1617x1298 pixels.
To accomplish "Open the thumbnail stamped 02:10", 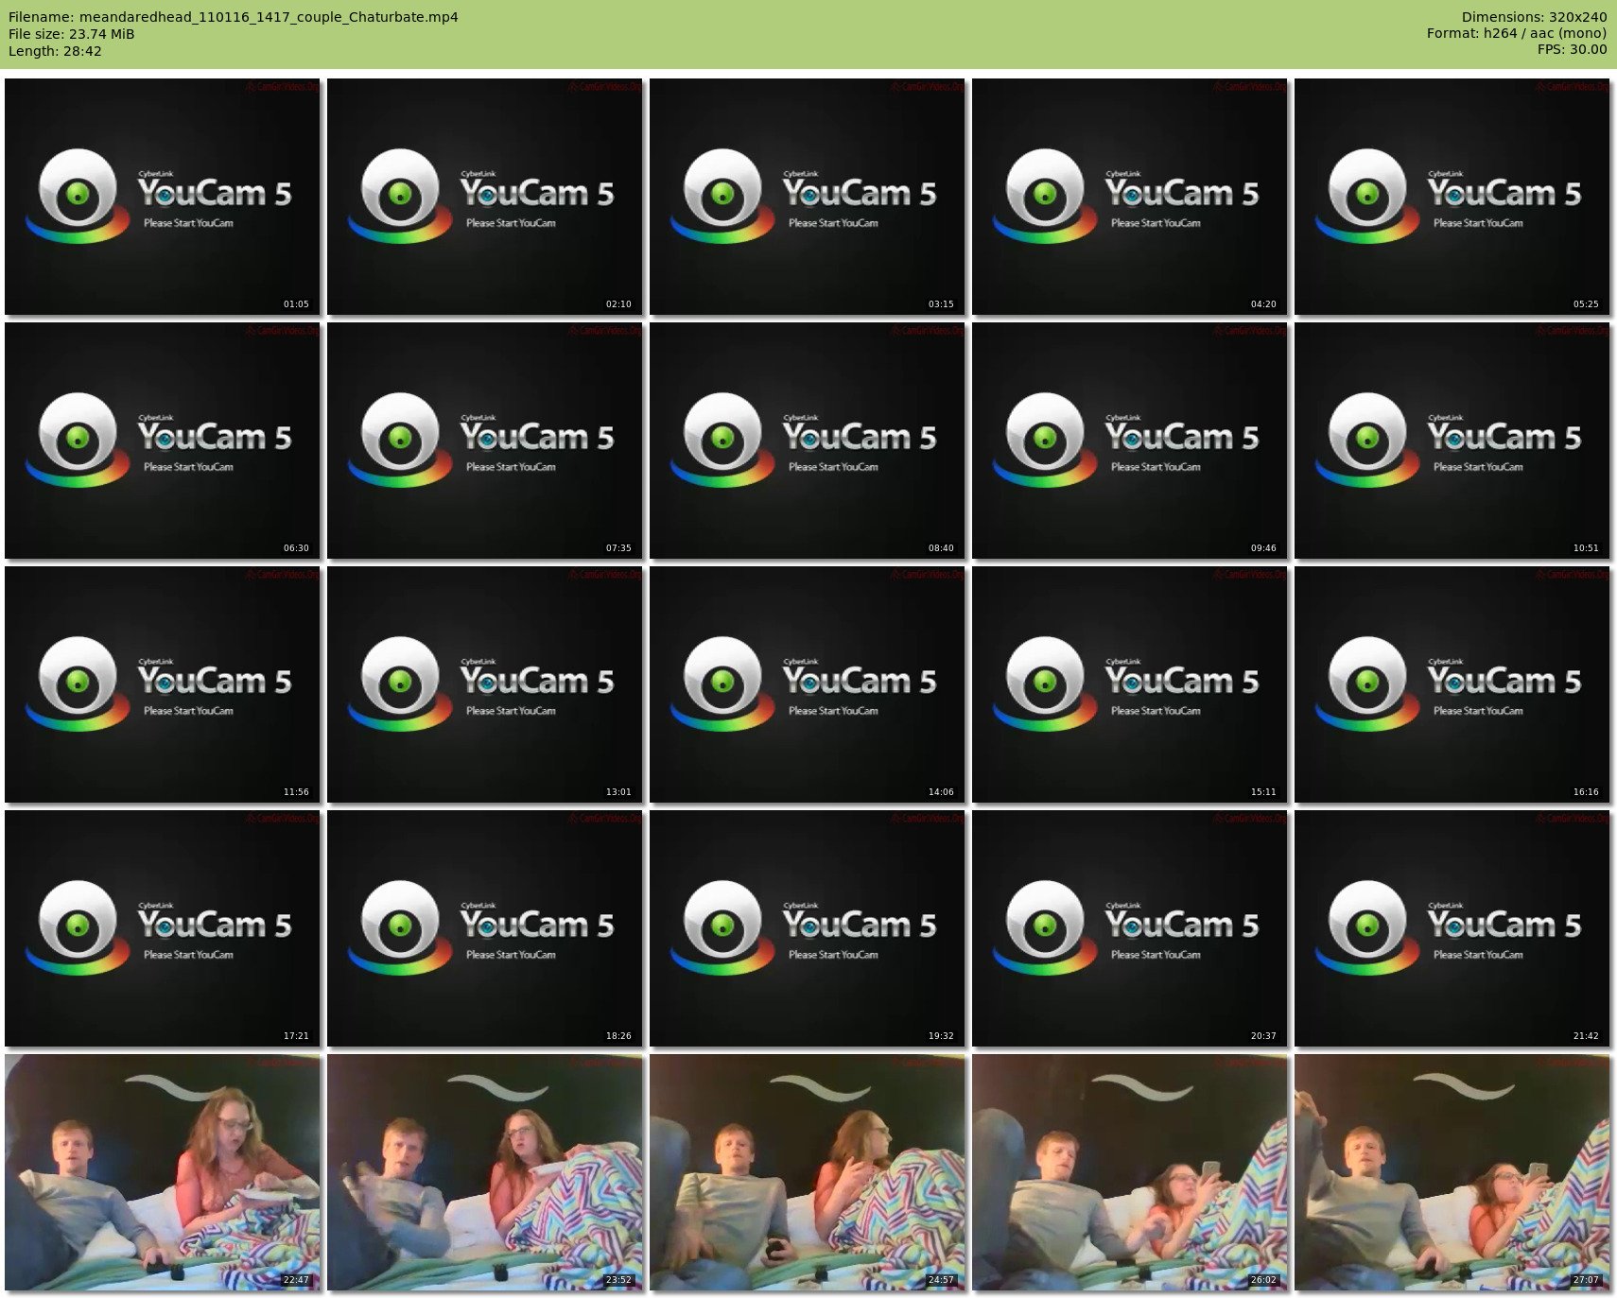I will click(485, 197).
